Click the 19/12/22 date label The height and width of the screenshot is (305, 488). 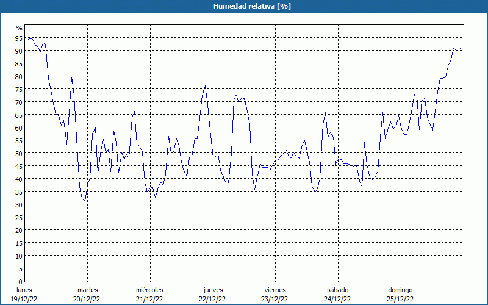(x=24, y=299)
